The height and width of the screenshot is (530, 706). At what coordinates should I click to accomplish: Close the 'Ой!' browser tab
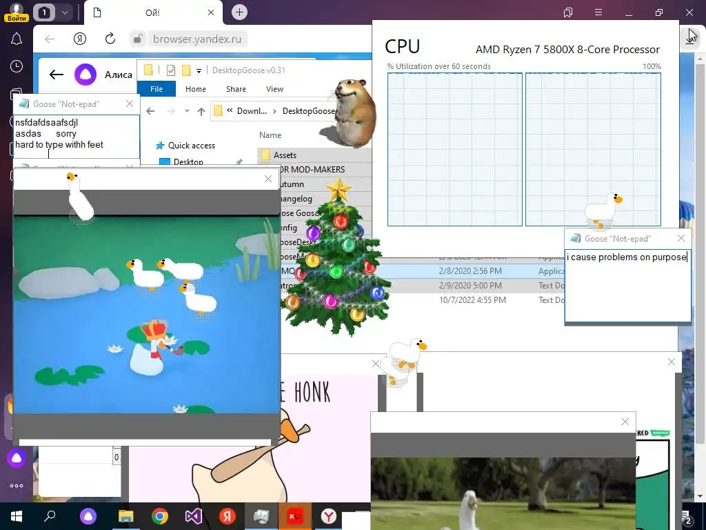211,12
